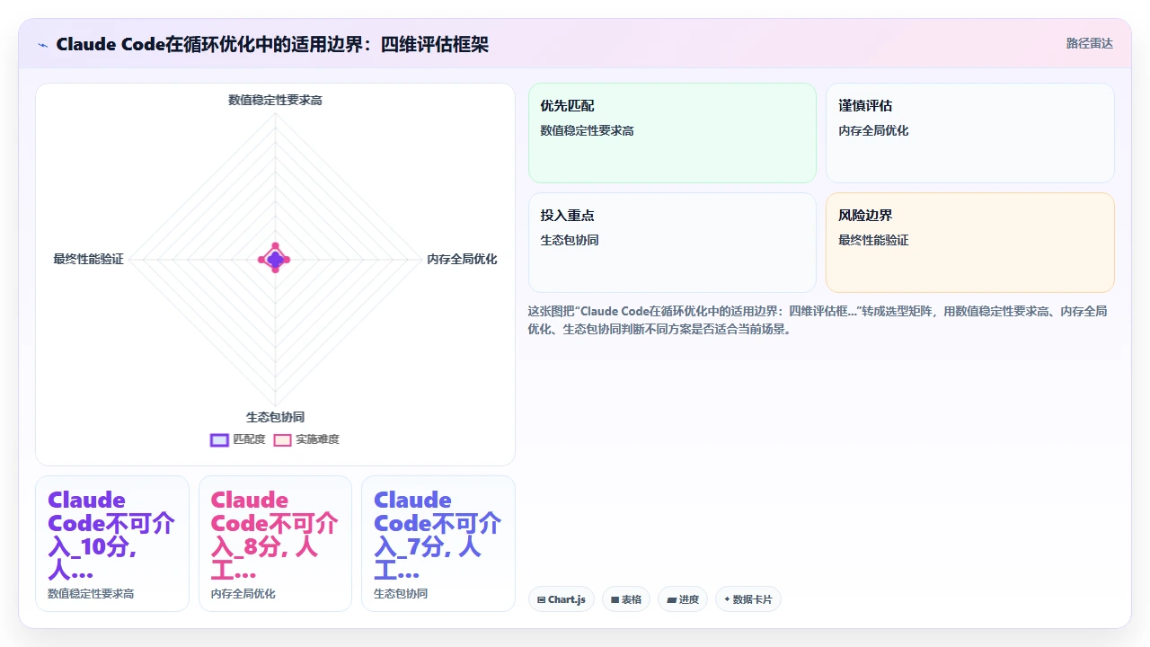The height and width of the screenshot is (647, 1150).
Task: Toggle the 匹配度 legend swatch
Action: [x=219, y=439]
